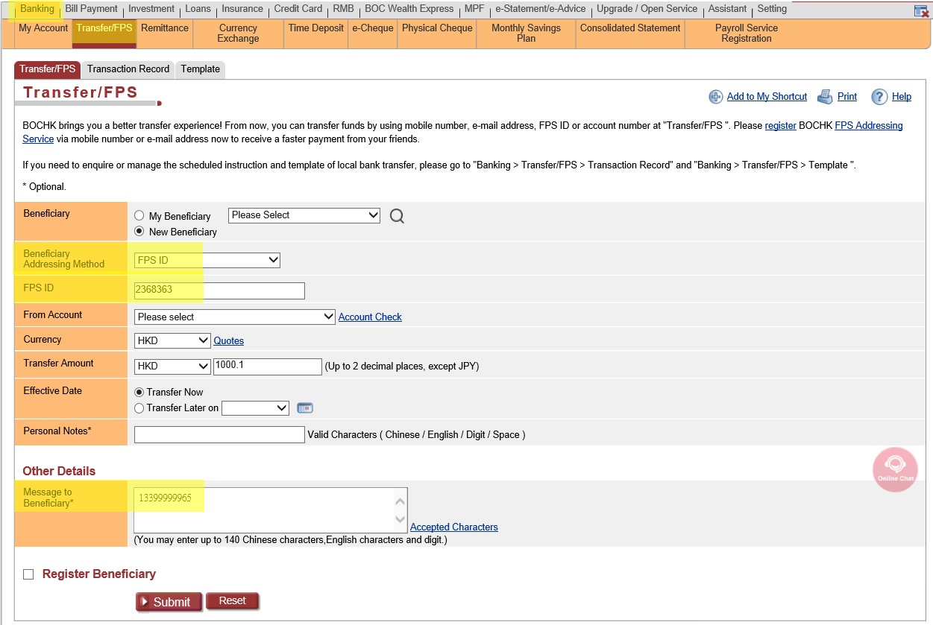Open the Insurance menu
Image resolution: width=933 pixels, height=625 pixels.
242,9
